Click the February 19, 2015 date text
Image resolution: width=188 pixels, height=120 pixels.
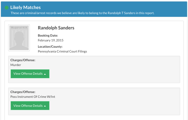click(51, 40)
